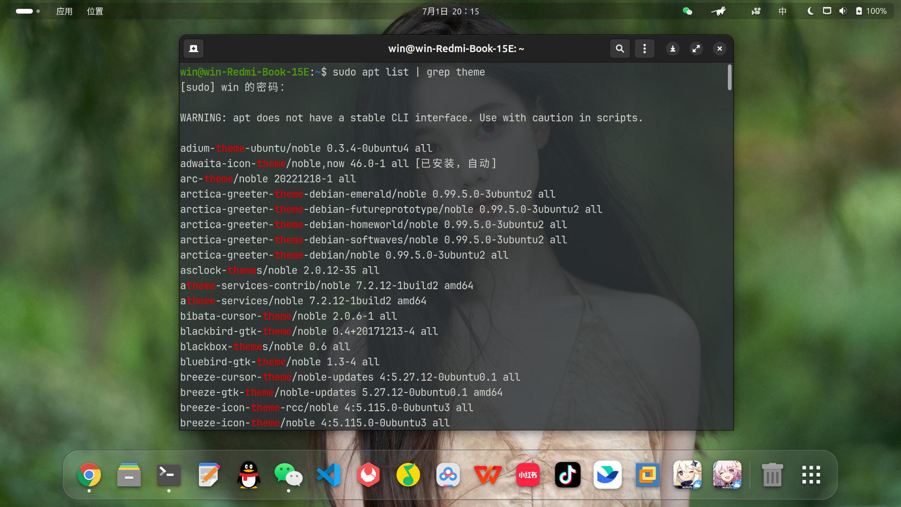The width and height of the screenshot is (901, 507).
Task: Open Baidu Netdisk in dock
Action: coord(448,475)
